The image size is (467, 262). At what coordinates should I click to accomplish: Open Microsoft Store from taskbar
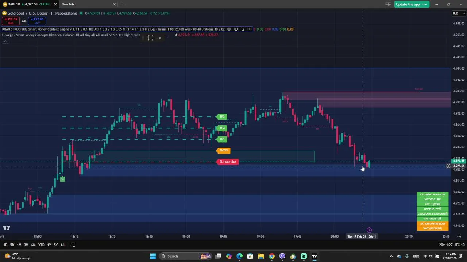(250, 256)
